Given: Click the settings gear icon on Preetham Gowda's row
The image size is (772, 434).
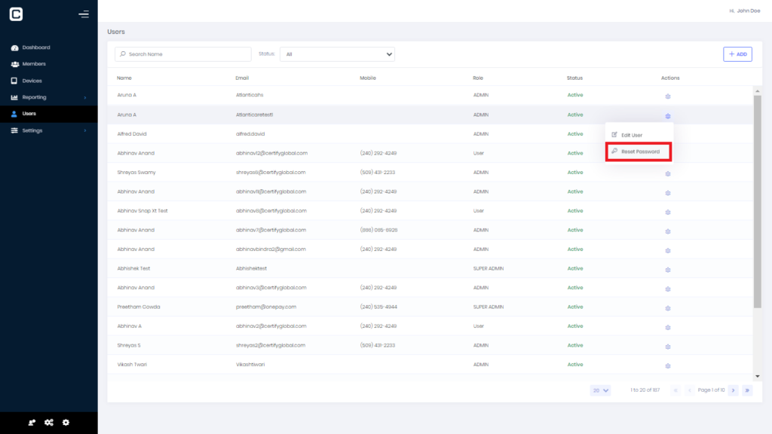Looking at the screenshot, I should point(667,308).
